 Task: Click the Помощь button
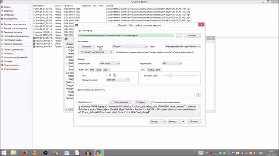coord(194,121)
